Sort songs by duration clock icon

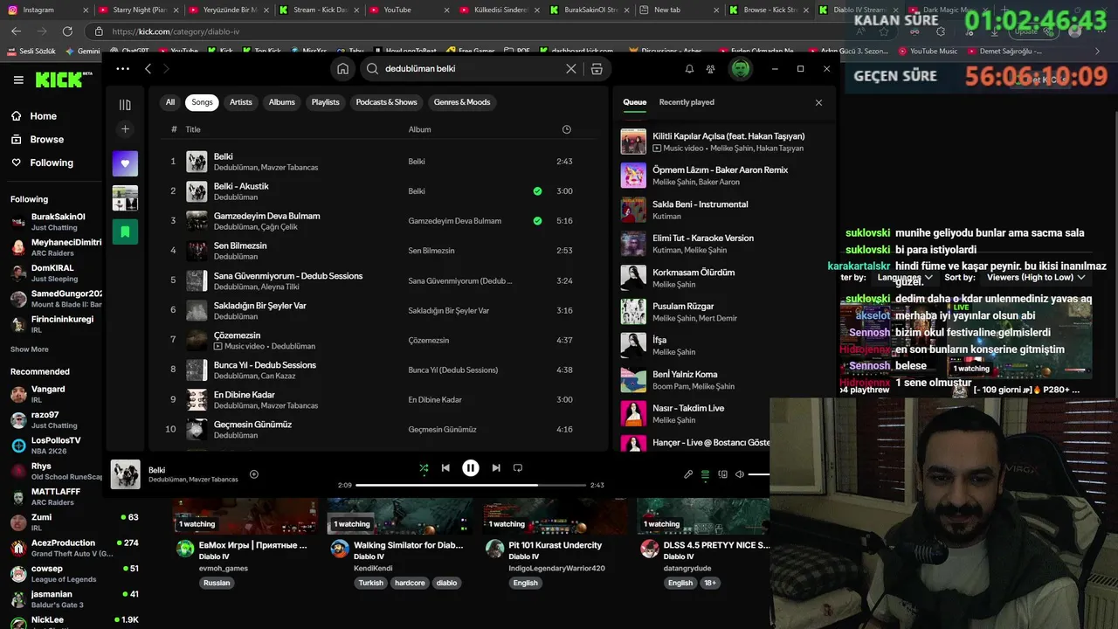click(x=566, y=129)
